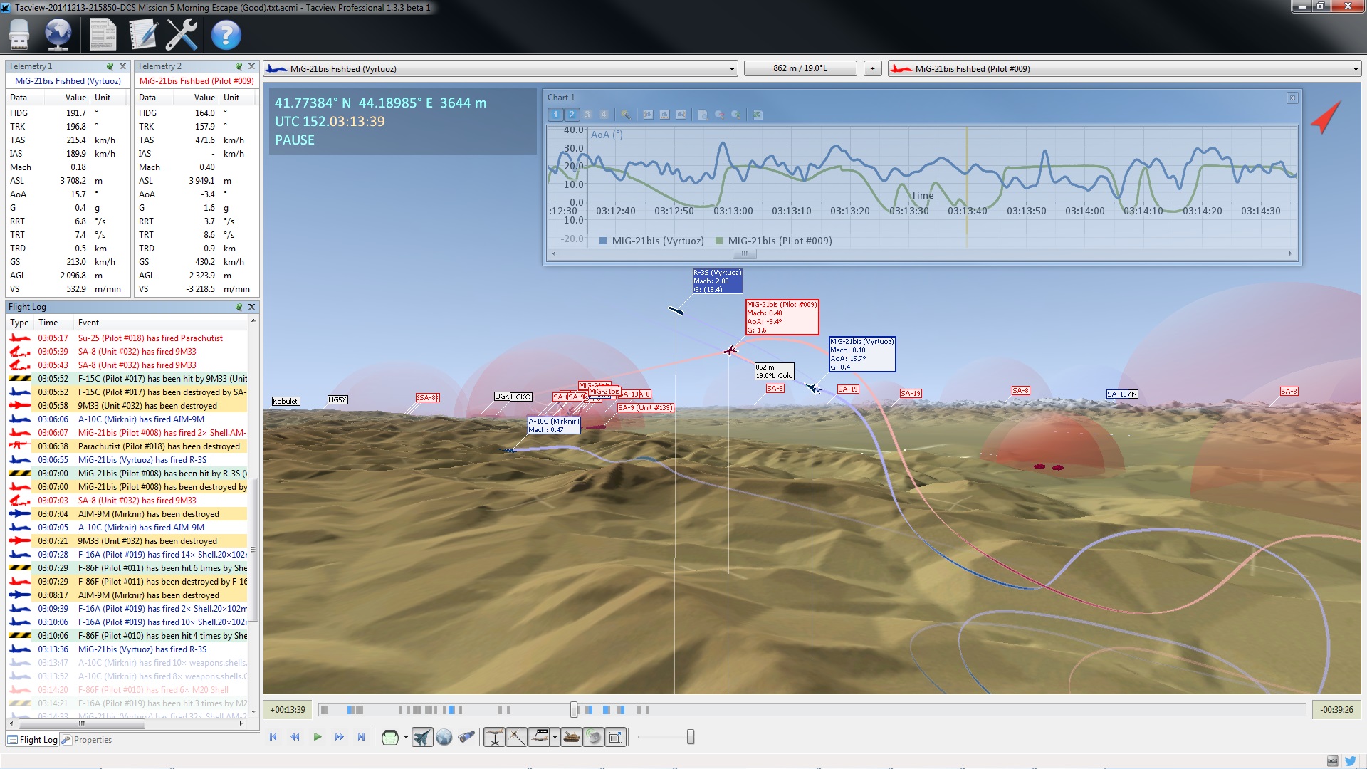Toggle the fighter jet view in the bottom toolbar

click(422, 738)
